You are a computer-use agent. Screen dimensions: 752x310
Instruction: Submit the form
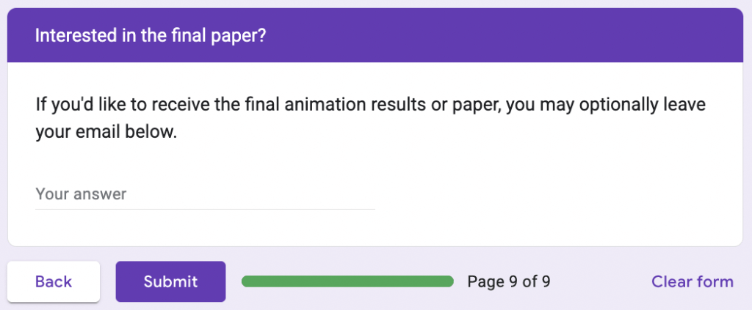click(170, 281)
